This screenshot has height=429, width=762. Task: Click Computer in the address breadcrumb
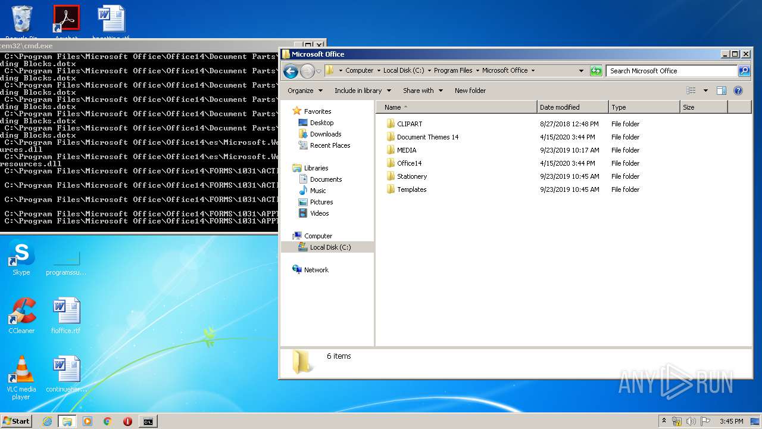tap(360, 70)
